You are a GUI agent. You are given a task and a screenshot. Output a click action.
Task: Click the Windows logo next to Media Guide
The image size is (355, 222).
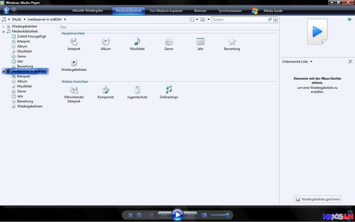(x=255, y=11)
